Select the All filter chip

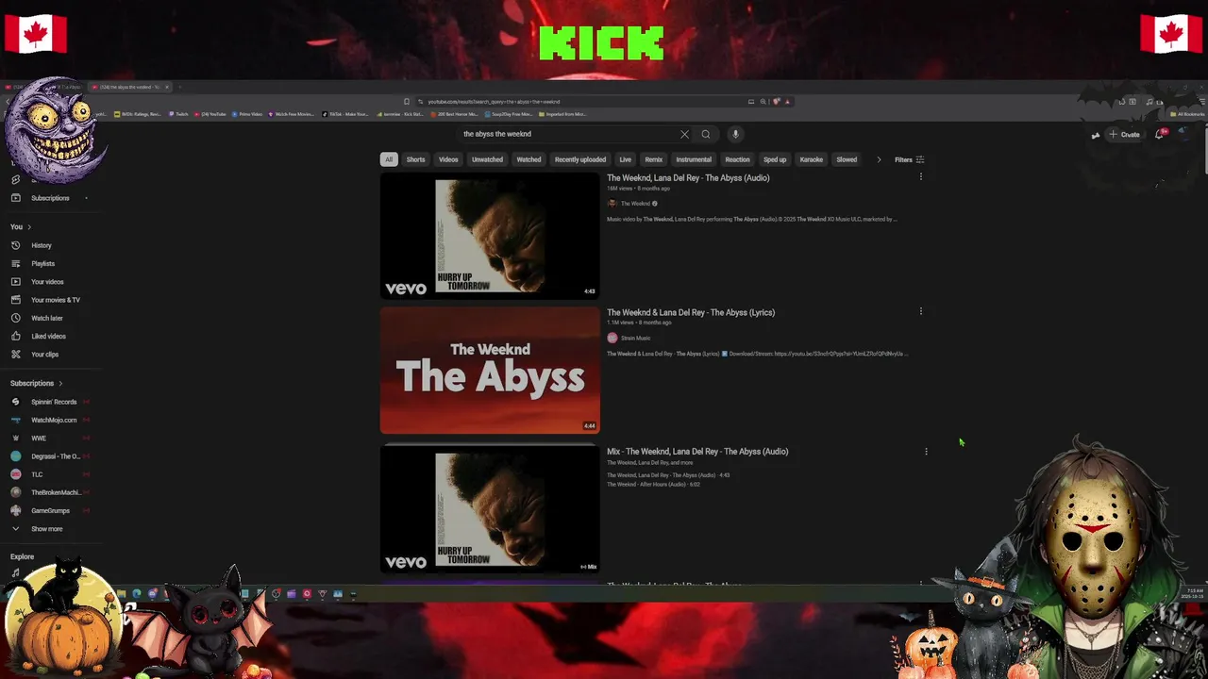389,159
